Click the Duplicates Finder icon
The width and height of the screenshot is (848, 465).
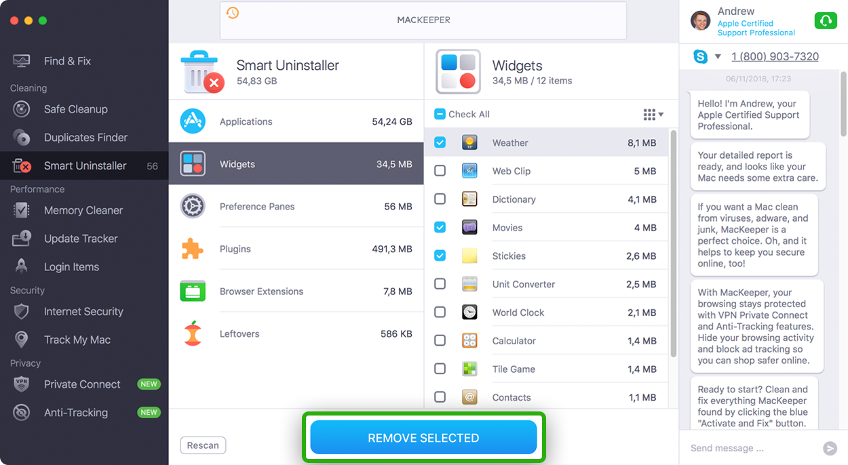22,138
